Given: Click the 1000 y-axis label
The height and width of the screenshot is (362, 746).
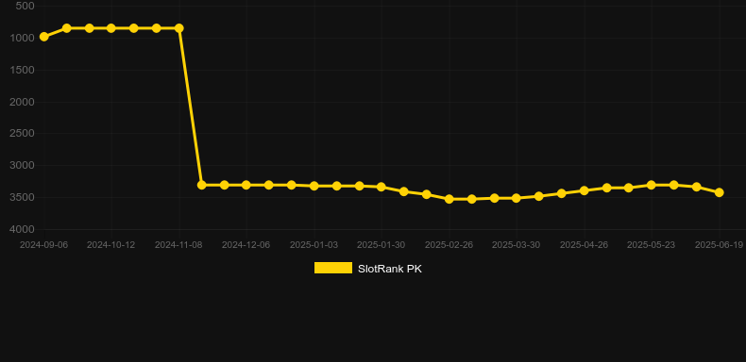Looking at the screenshot, I should click(x=23, y=38).
